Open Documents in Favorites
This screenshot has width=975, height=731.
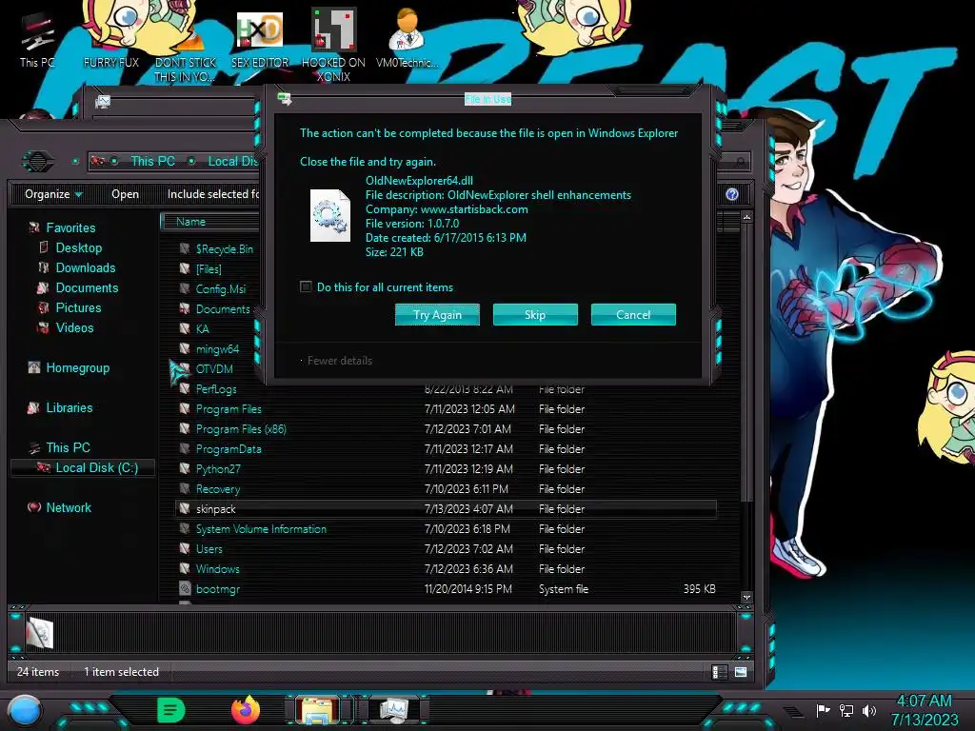[87, 287]
